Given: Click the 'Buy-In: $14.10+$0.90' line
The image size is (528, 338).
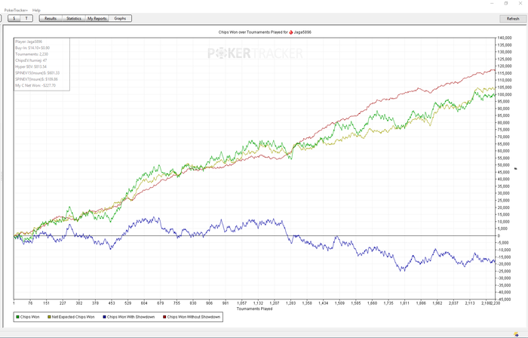Looking at the screenshot, I should click(32, 48).
